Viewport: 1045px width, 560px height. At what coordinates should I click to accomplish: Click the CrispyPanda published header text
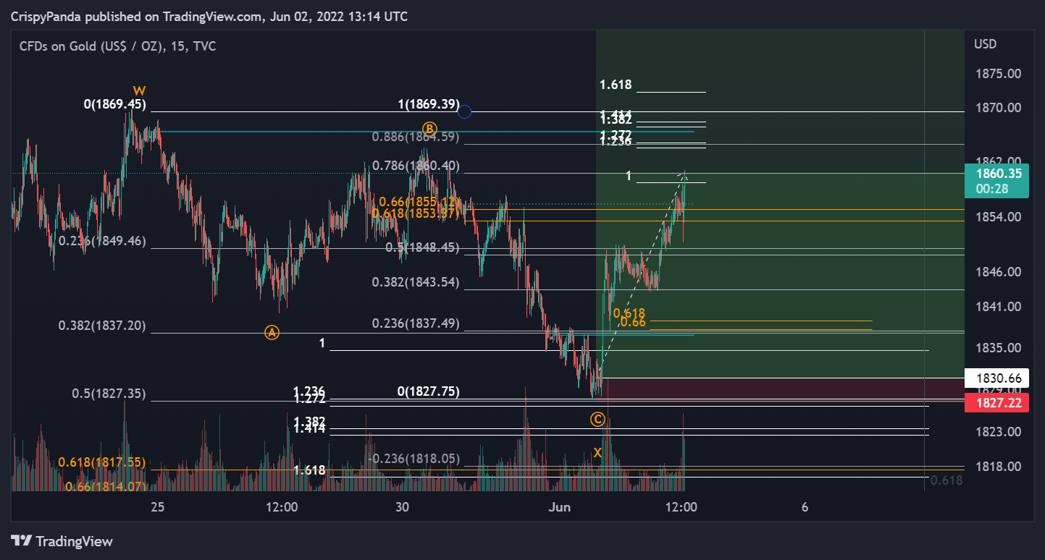[x=209, y=16]
